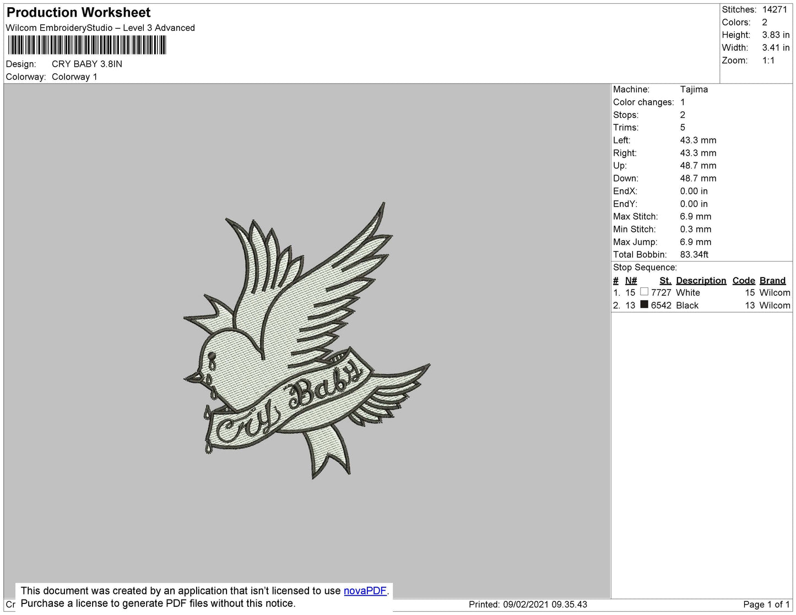
Task: Select the Left value 43.3 mm
Action: point(698,140)
